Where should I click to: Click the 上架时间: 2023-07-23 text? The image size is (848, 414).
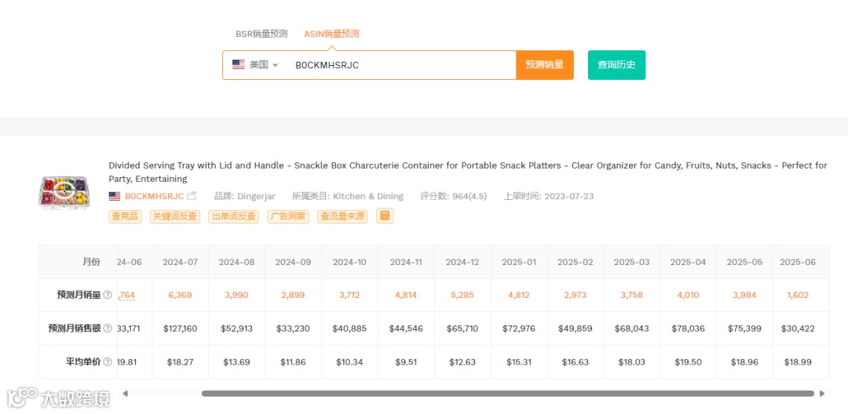point(548,196)
